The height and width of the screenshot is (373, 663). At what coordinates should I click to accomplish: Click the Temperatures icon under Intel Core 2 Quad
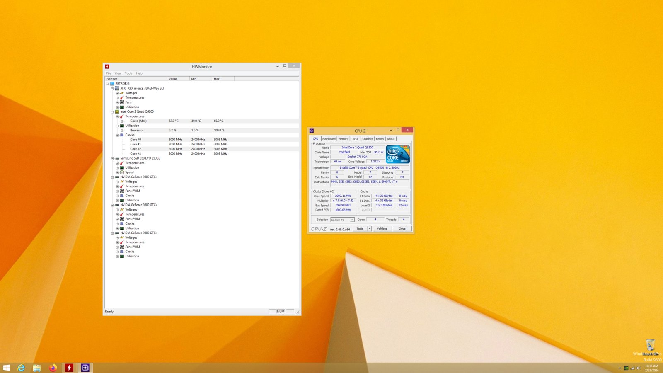pyautogui.click(x=122, y=116)
